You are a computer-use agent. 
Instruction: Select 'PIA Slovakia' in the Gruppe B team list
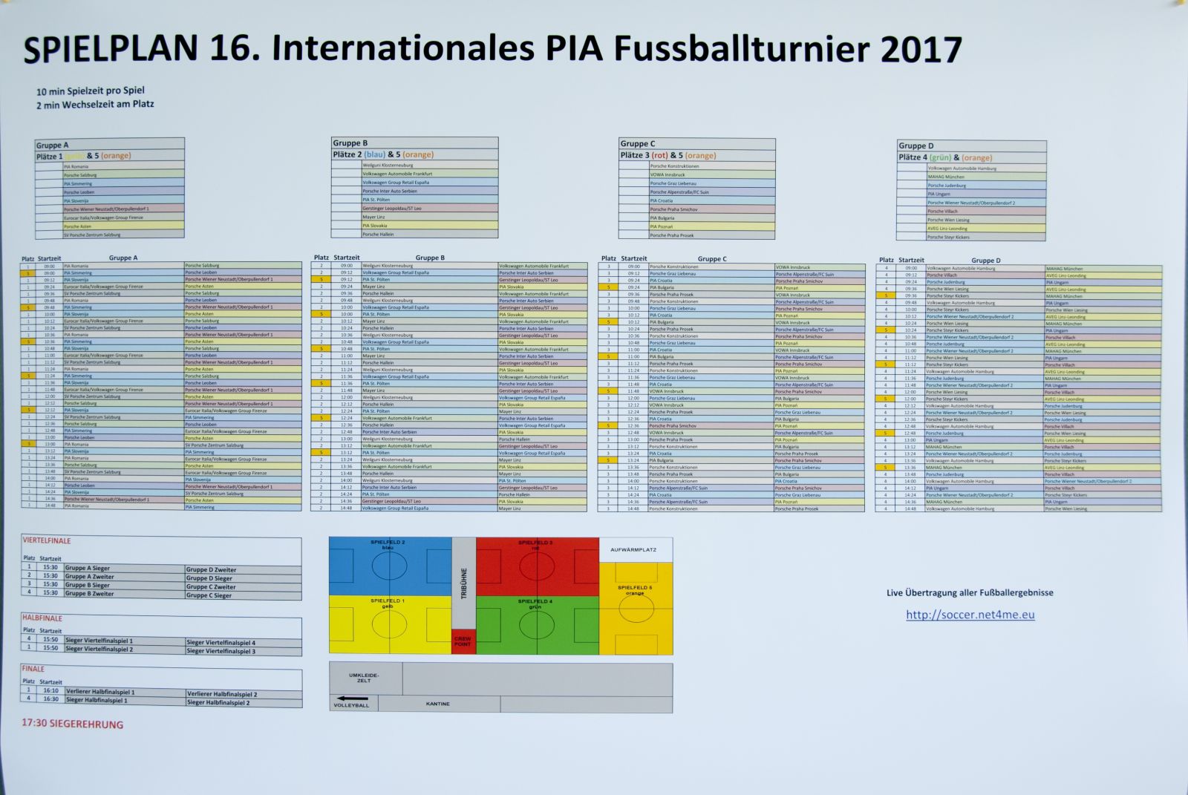(x=429, y=226)
